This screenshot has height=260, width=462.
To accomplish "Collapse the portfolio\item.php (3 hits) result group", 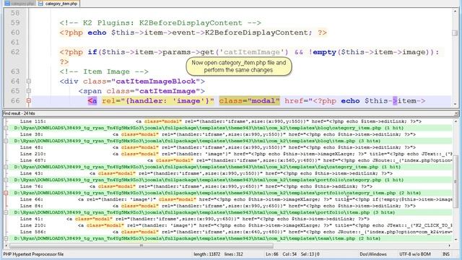I will pos(6,212).
